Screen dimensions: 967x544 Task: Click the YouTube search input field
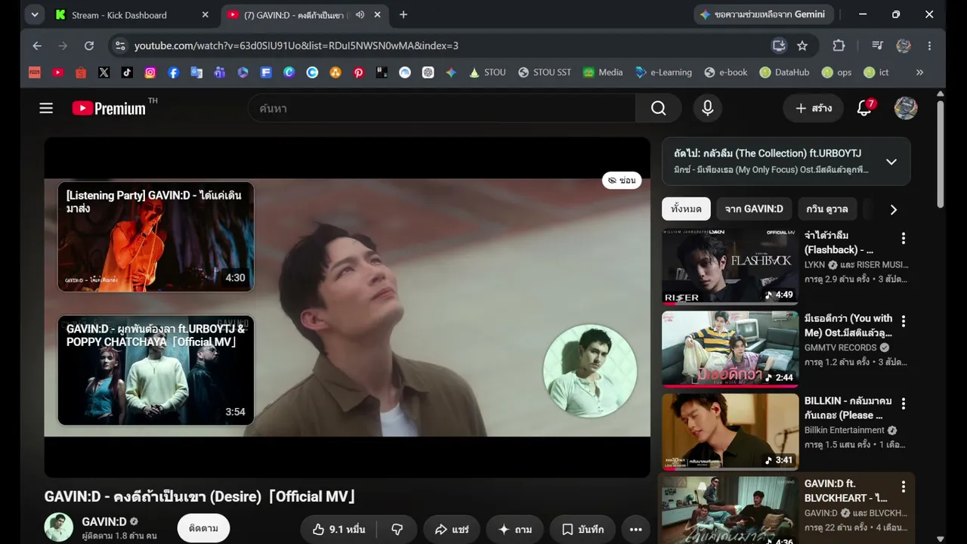(x=442, y=108)
